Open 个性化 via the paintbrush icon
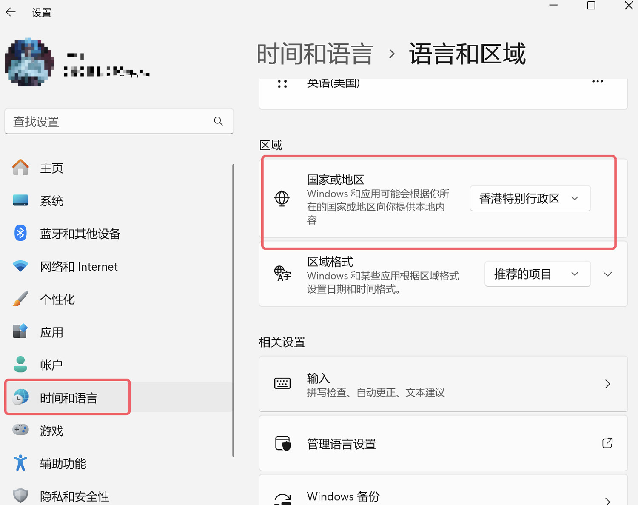Image resolution: width=638 pixels, height=505 pixels. (x=20, y=299)
